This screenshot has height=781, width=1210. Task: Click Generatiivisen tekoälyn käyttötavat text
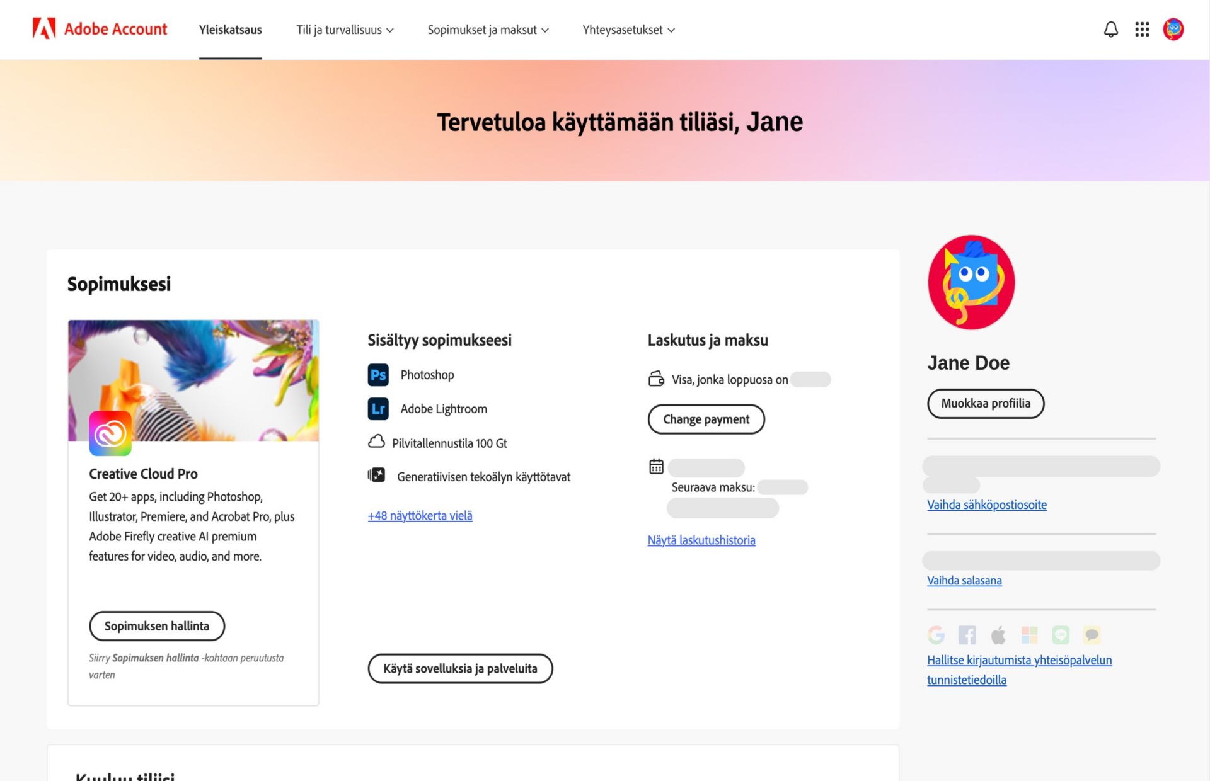(483, 477)
